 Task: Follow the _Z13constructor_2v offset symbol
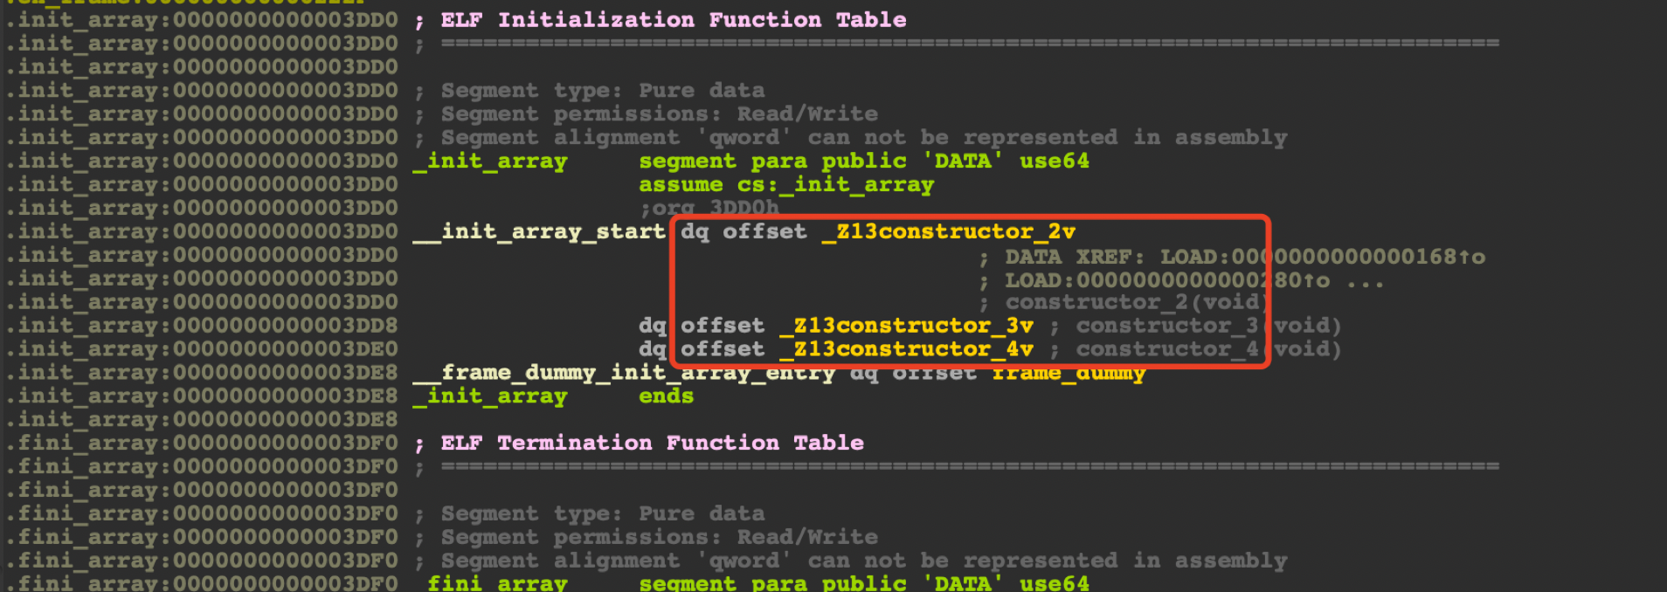point(948,231)
